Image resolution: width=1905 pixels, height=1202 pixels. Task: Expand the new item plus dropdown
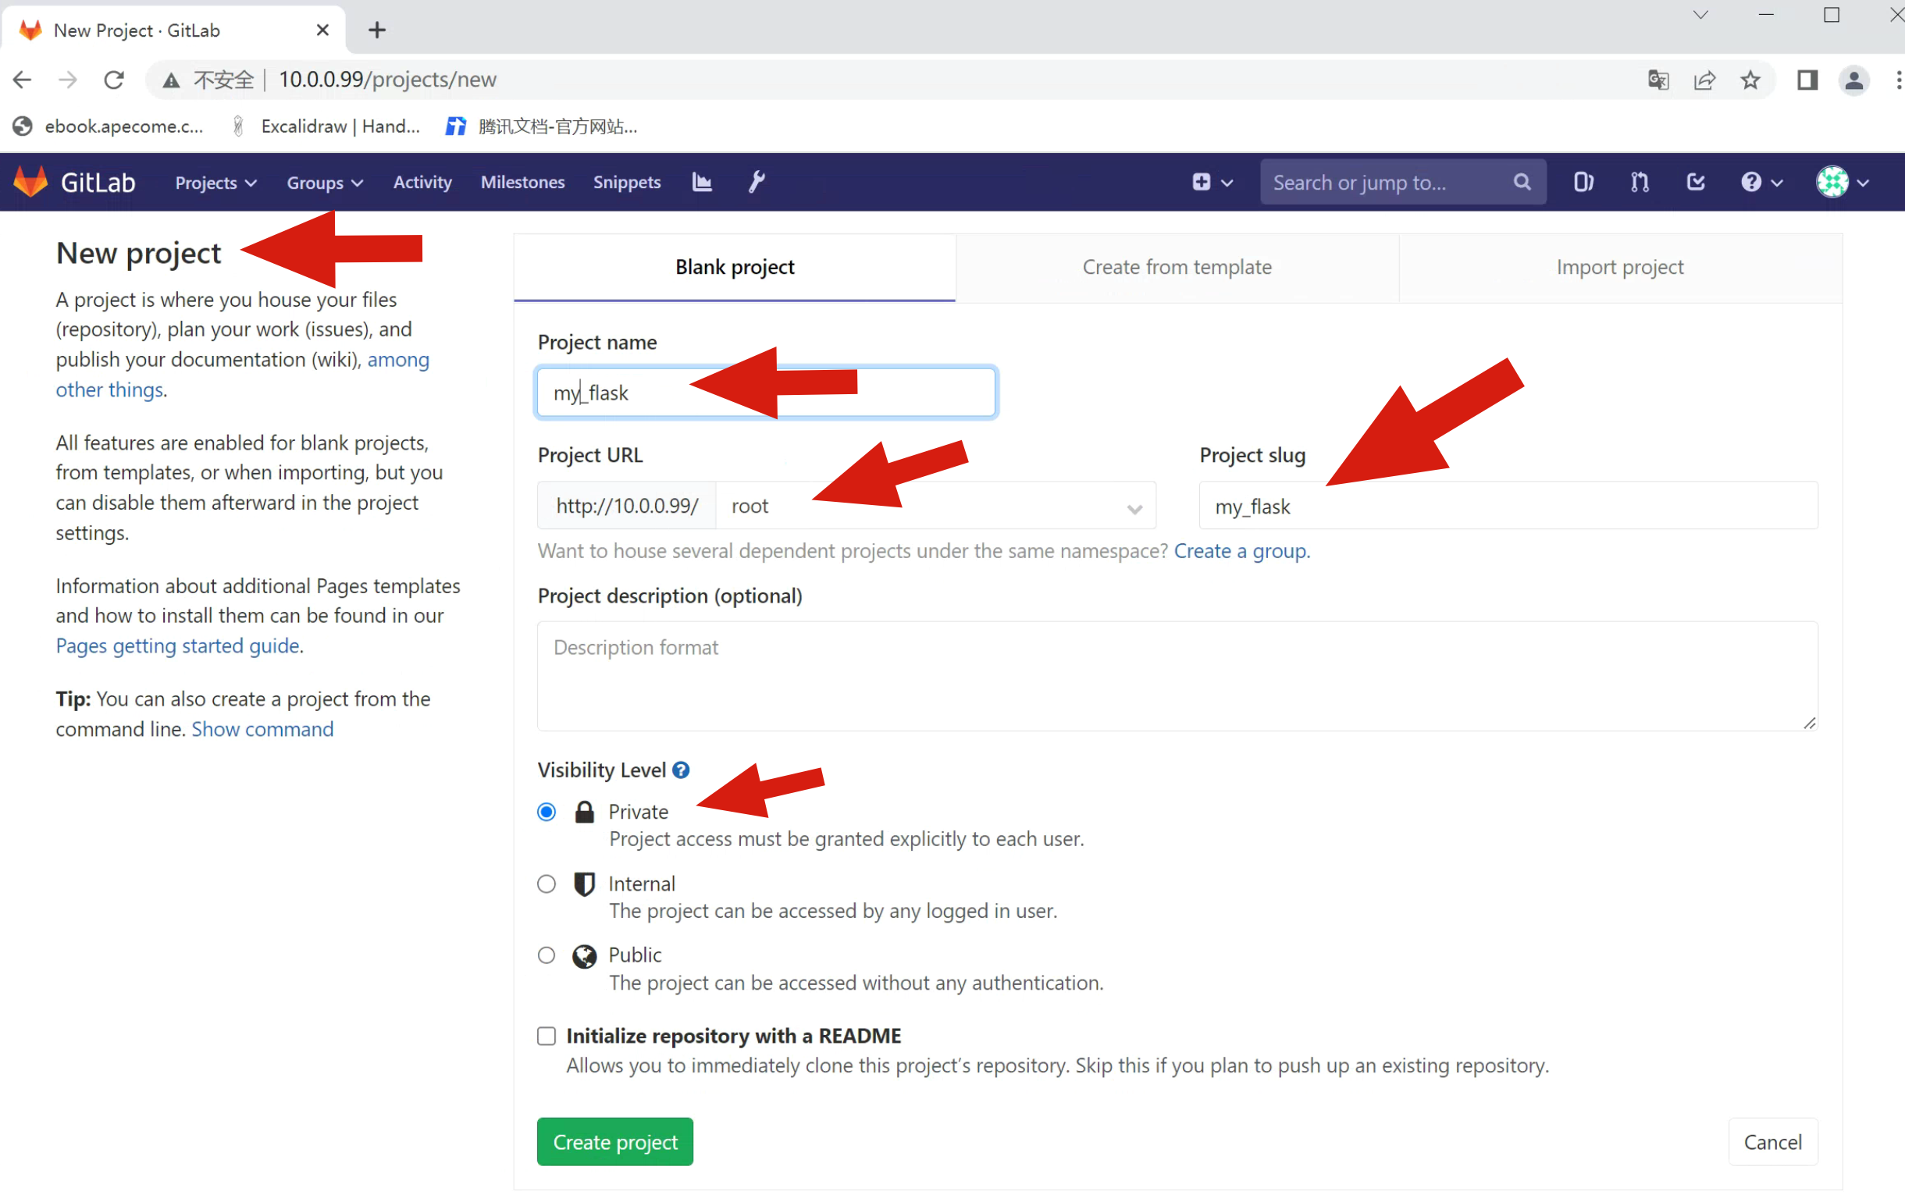point(1212,183)
